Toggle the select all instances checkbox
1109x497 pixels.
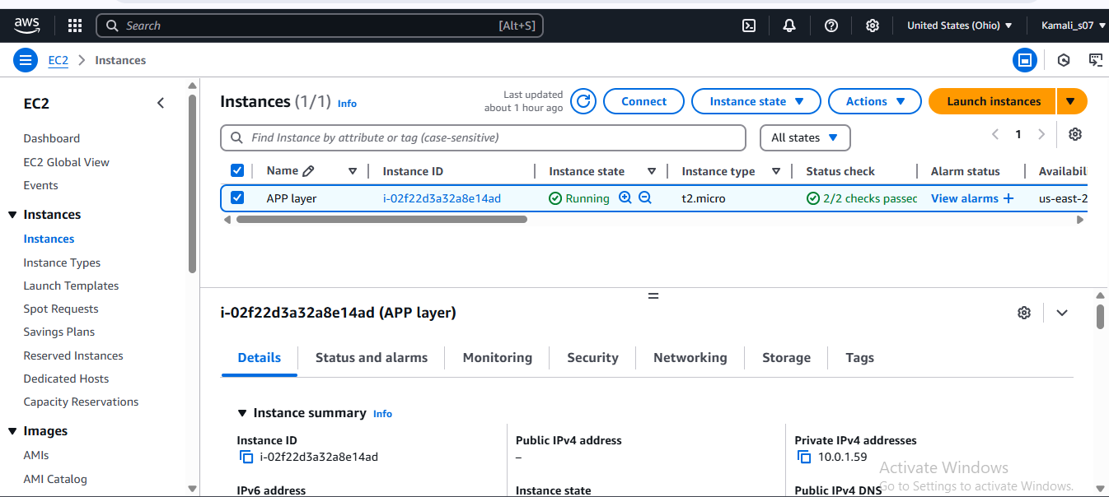coord(237,170)
